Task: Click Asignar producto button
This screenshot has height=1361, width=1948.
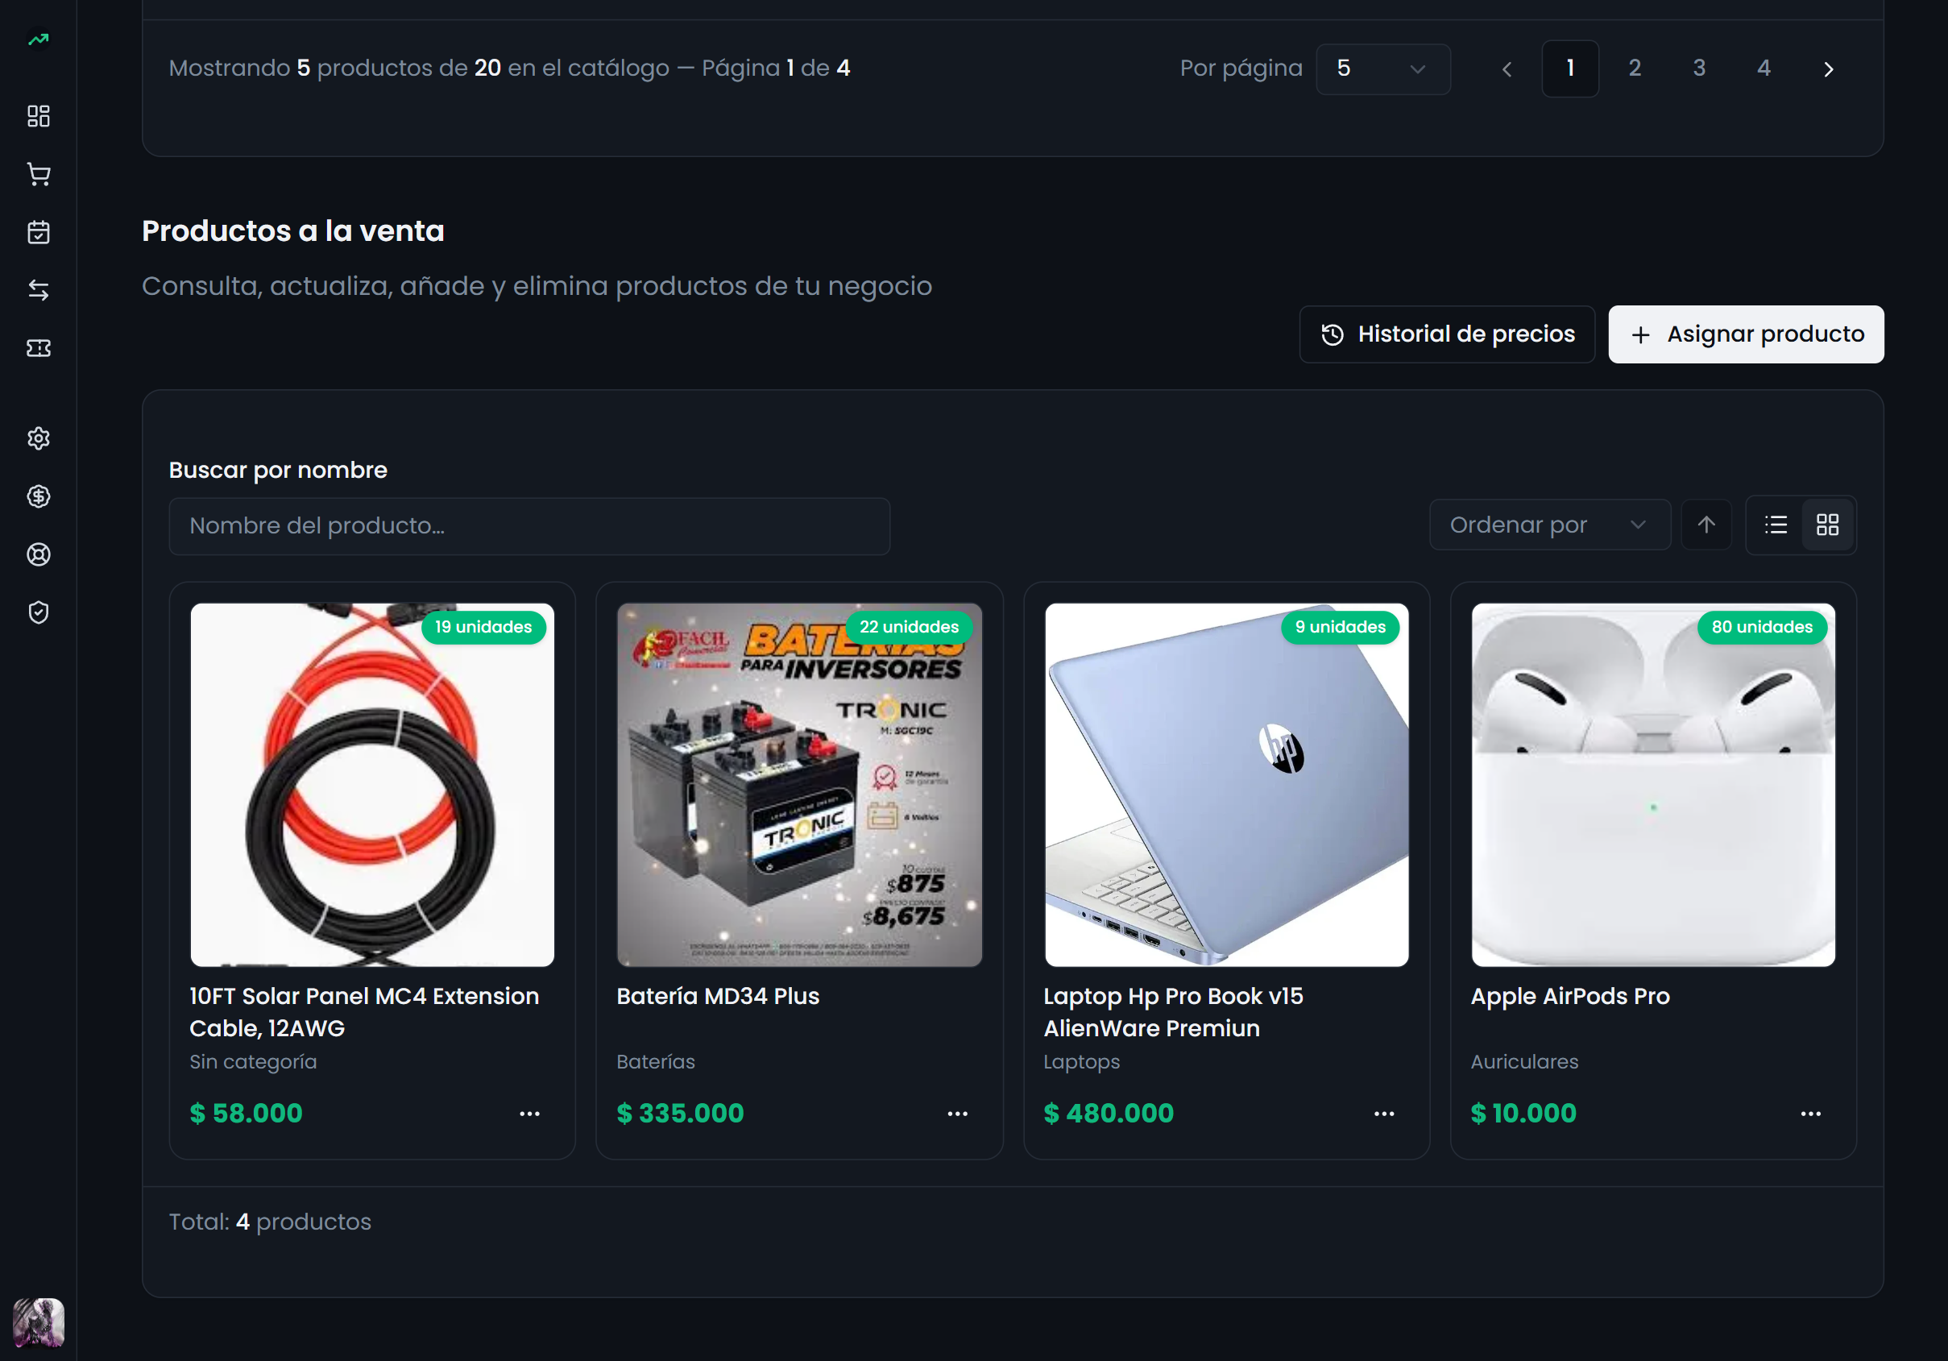Action: [x=1746, y=334]
